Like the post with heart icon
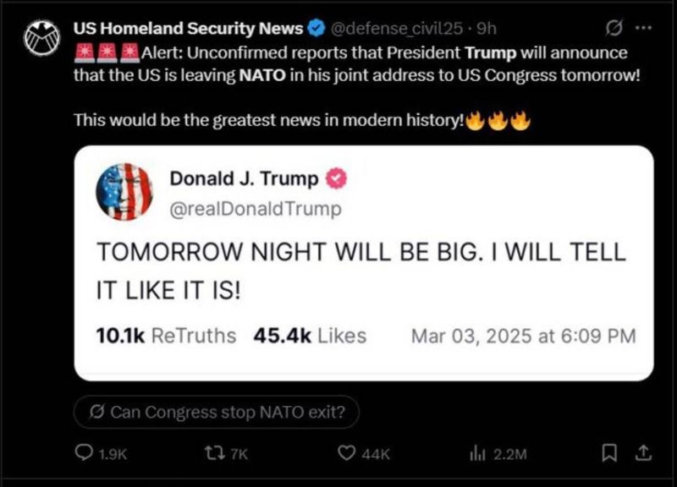 [346, 453]
